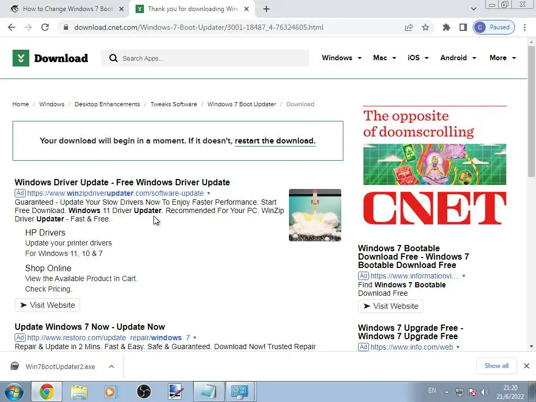
Task: Click the search magnifier icon
Action: pos(114,58)
